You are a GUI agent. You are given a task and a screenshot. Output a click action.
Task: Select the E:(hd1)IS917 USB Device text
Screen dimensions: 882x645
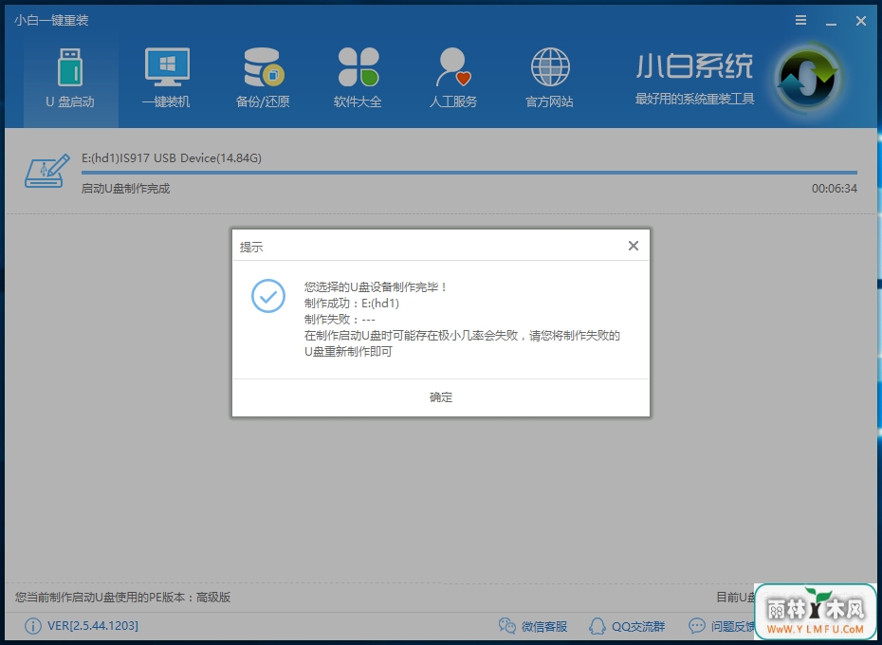172,158
